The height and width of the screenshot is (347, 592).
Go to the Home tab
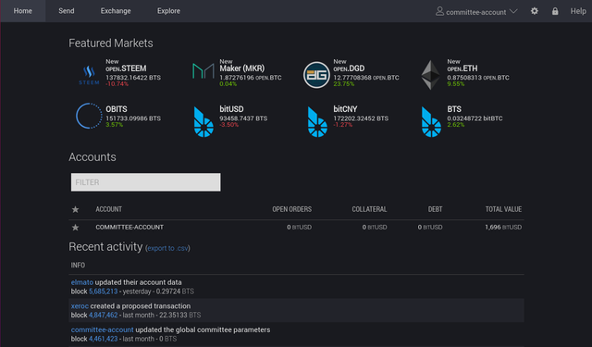click(x=22, y=11)
